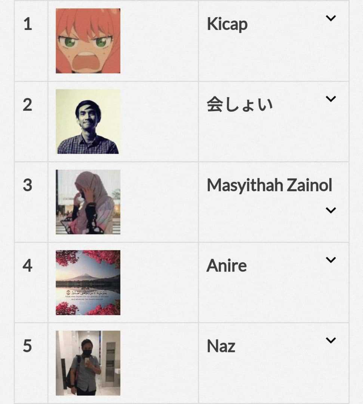
Task: Open Masyithah Zainol's profile picture
Action: [x=88, y=202]
